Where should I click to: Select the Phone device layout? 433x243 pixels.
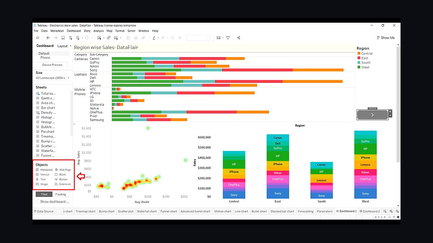click(x=45, y=58)
